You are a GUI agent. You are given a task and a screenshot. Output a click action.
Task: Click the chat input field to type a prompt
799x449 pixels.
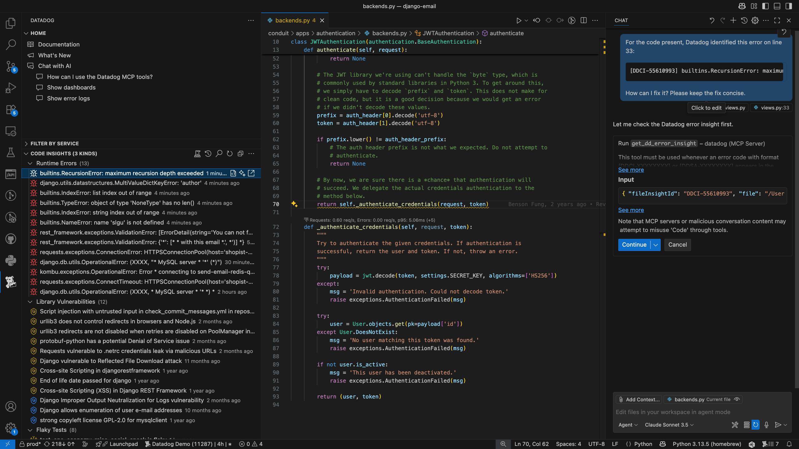pyautogui.click(x=671, y=412)
